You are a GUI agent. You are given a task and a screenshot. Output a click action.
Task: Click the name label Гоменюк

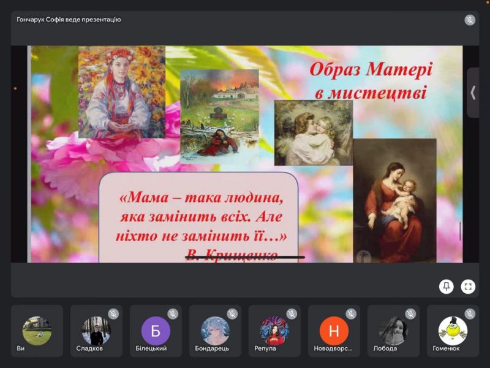click(x=446, y=348)
